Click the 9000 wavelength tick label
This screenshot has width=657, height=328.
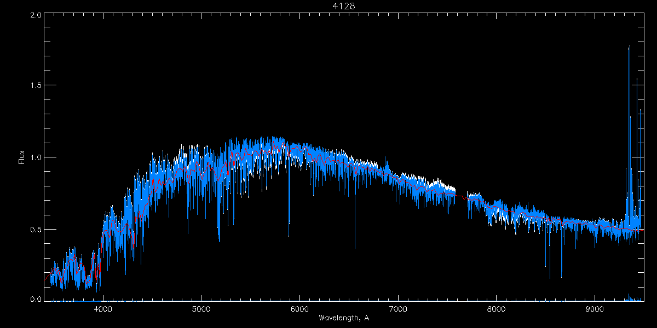click(x=595, y=309)
